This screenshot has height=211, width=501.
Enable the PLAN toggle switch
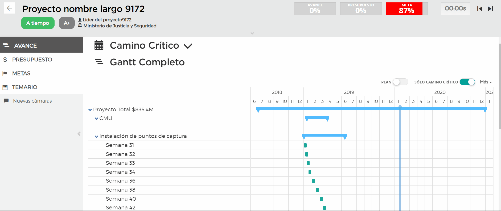pos(400,82)
